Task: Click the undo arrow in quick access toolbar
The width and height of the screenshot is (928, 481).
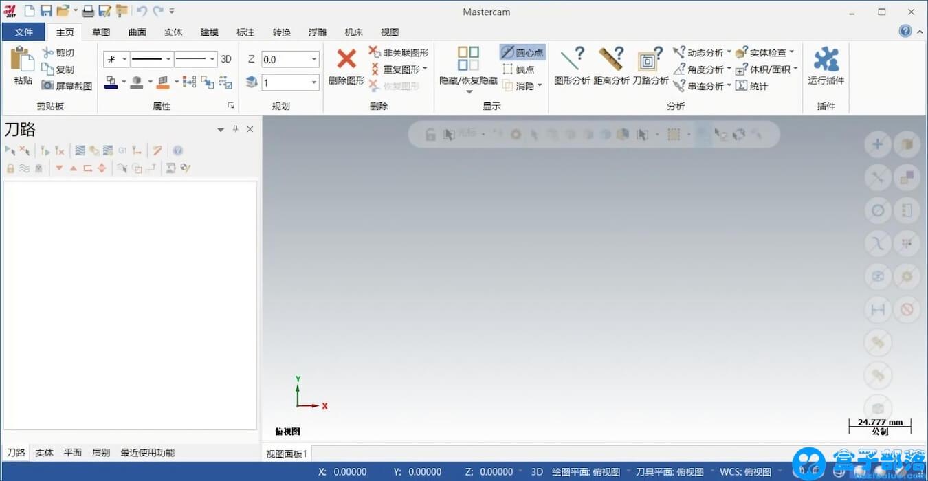Action: 142,11
